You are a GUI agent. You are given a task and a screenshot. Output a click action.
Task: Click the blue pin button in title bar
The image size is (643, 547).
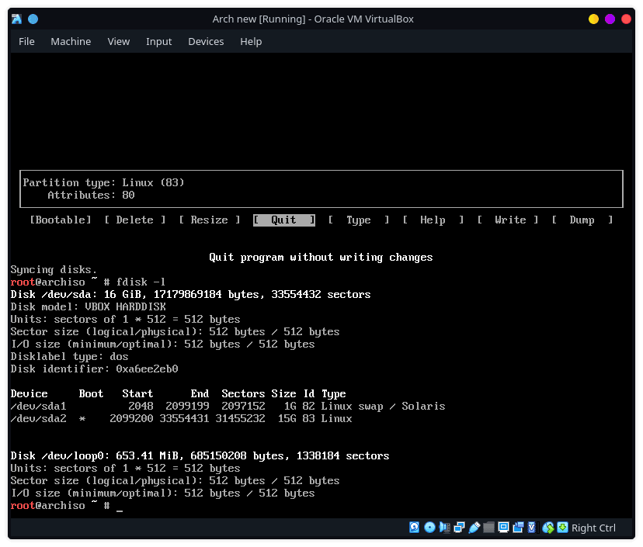[33, 19]
